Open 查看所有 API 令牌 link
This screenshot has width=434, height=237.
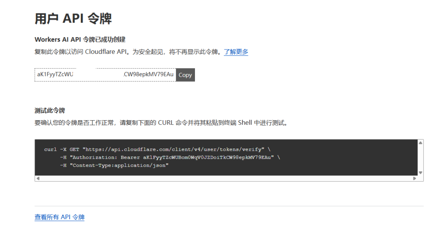[x=59, y=217]
